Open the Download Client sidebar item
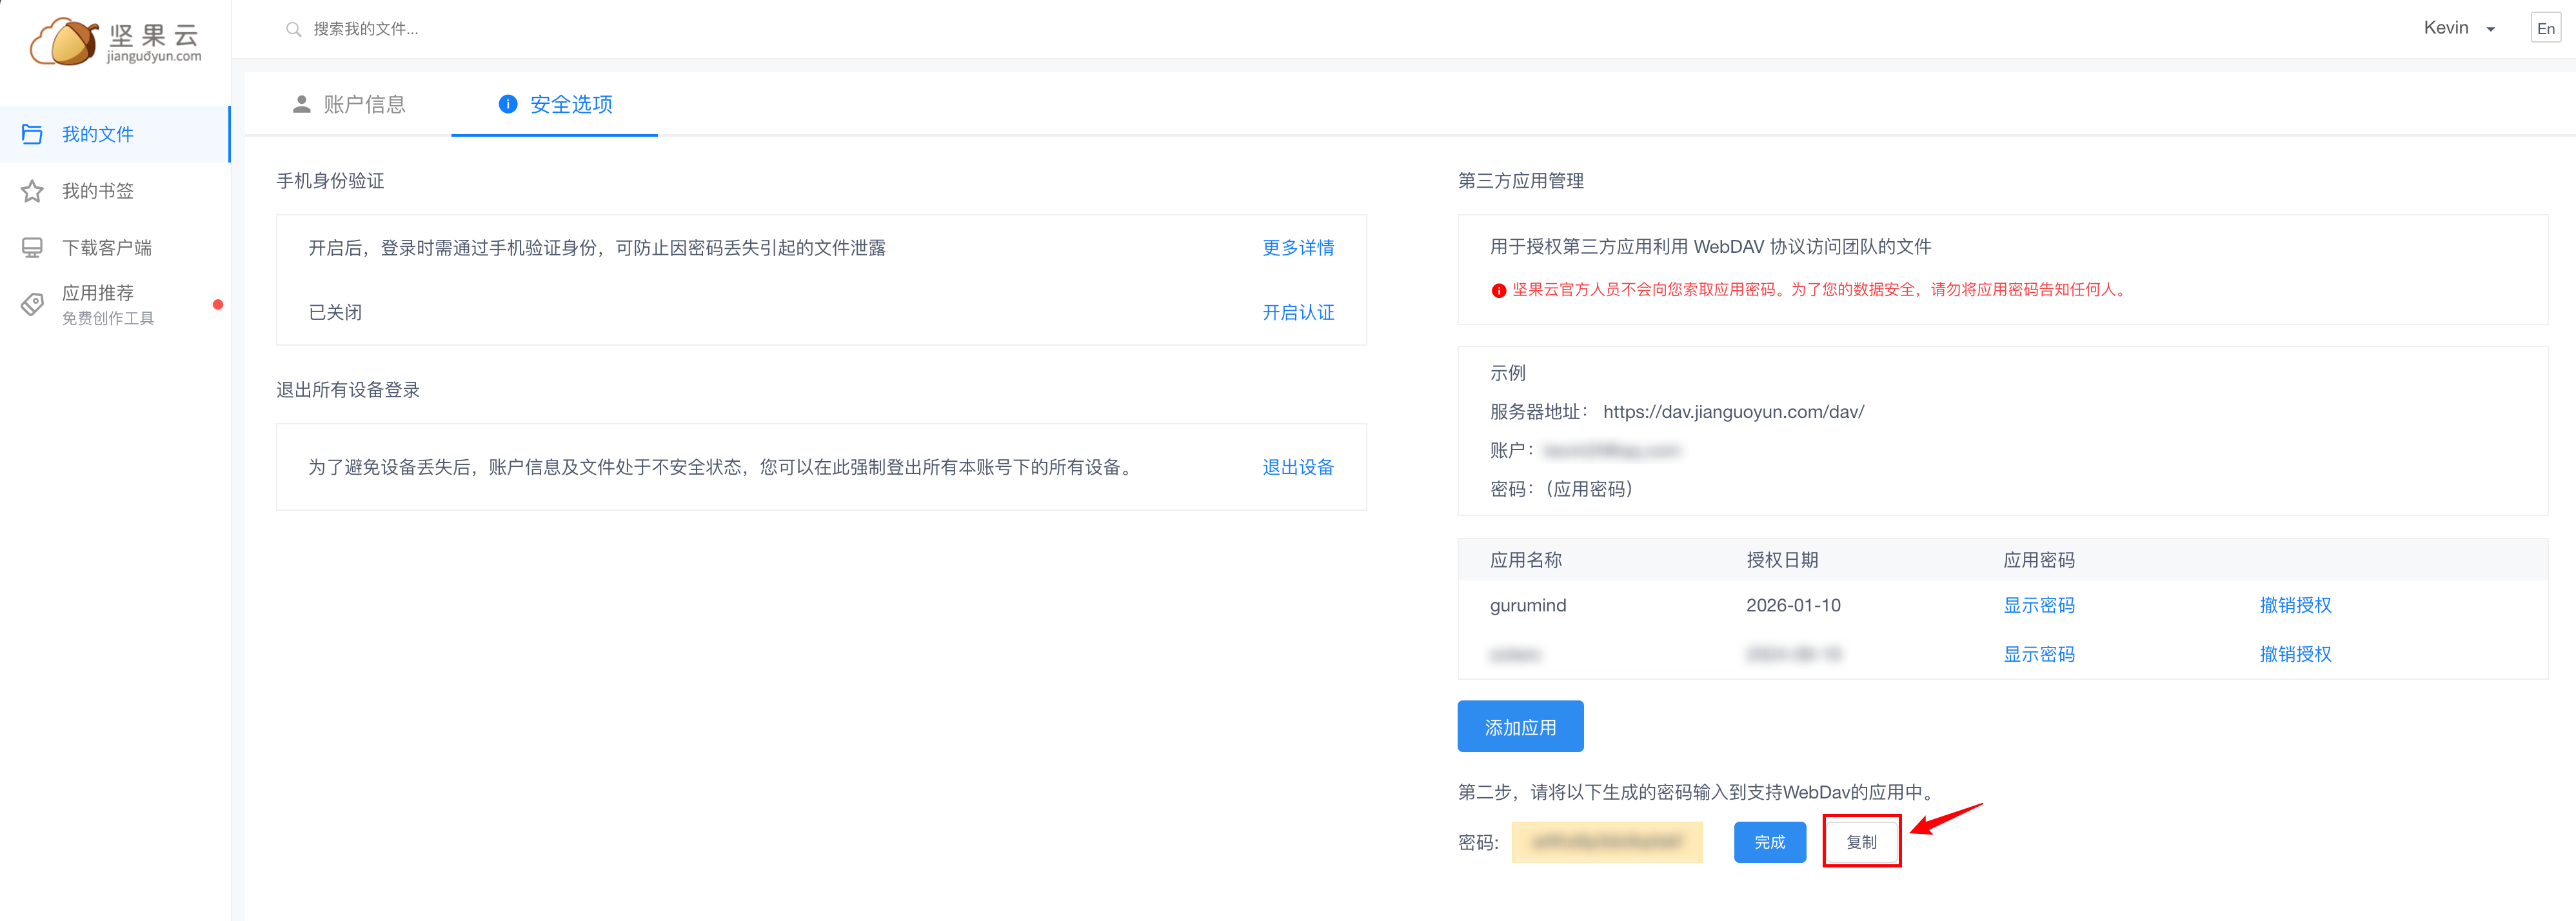2576x921 pixels. [107, 247]
